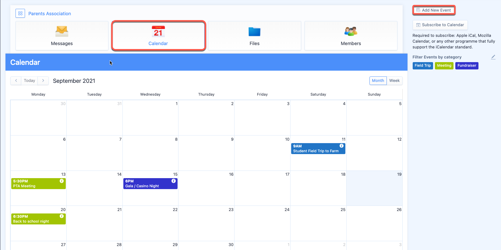The image size is (501, 250).
Task: Open the Gala / Casino Night event
Action: coord(150,184)
